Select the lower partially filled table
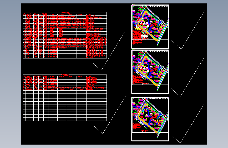The image size is (228, 148). [x=65, y=98]
